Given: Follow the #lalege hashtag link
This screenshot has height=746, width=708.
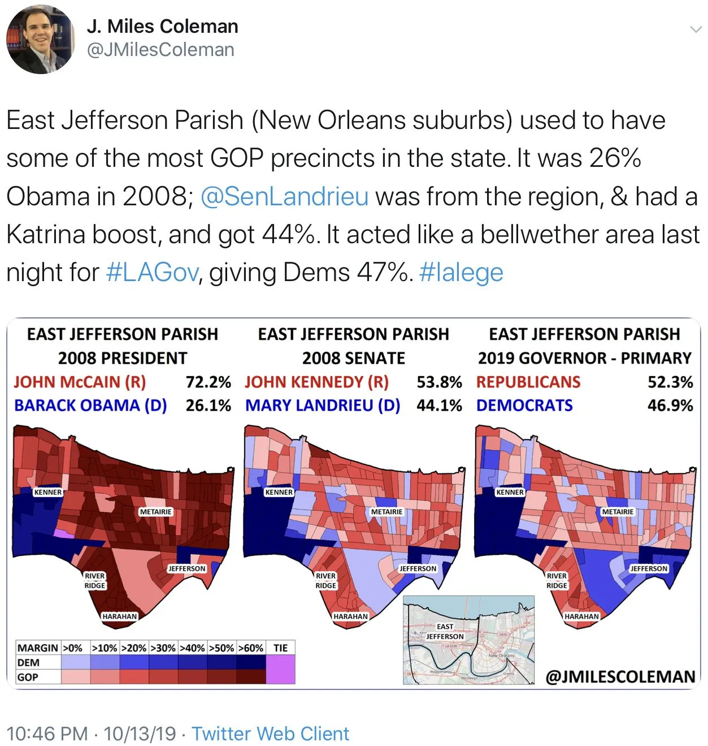Looking at the screenshot, I should (x=461, y=273).
